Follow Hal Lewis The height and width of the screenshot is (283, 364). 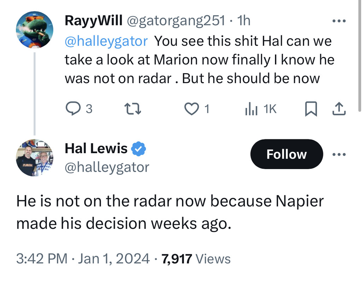click(286, 154)
